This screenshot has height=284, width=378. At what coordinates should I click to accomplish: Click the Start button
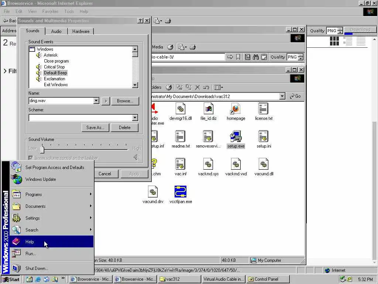11,280
